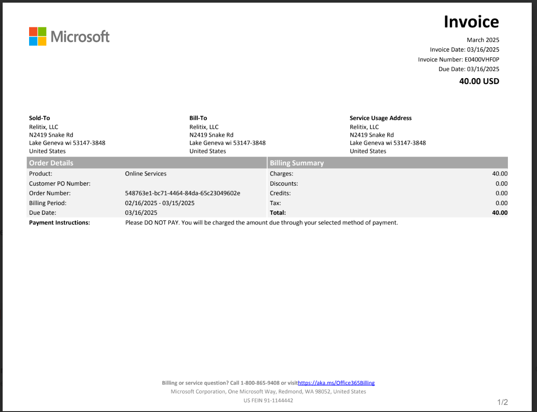Click the Invoice title heading
The width and height of the screenshot is (537, 412).
coord(471,22)
